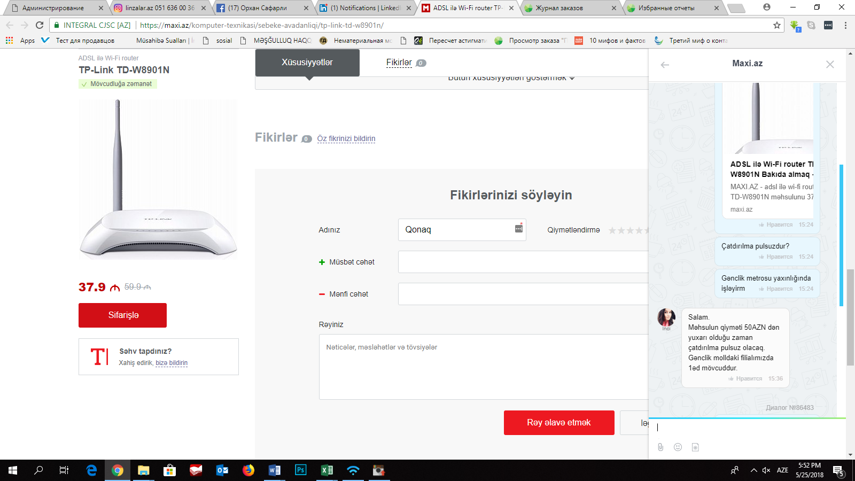Click the chat link preview 'ADSL ilə Wi-Fi router'
This screenshot has height=481, width=855.
(x=772, y=169)
